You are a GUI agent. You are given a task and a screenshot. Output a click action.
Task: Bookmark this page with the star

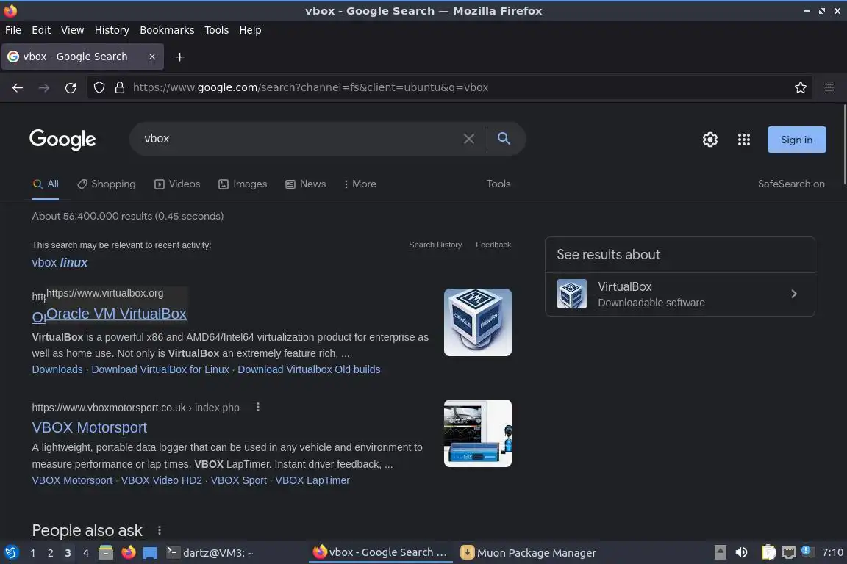[801, 87]
